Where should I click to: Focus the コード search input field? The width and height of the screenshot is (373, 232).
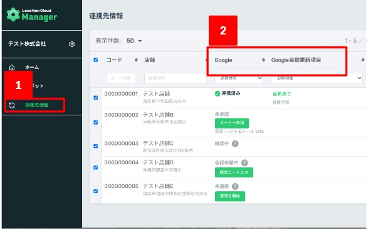tap(121, 78)
